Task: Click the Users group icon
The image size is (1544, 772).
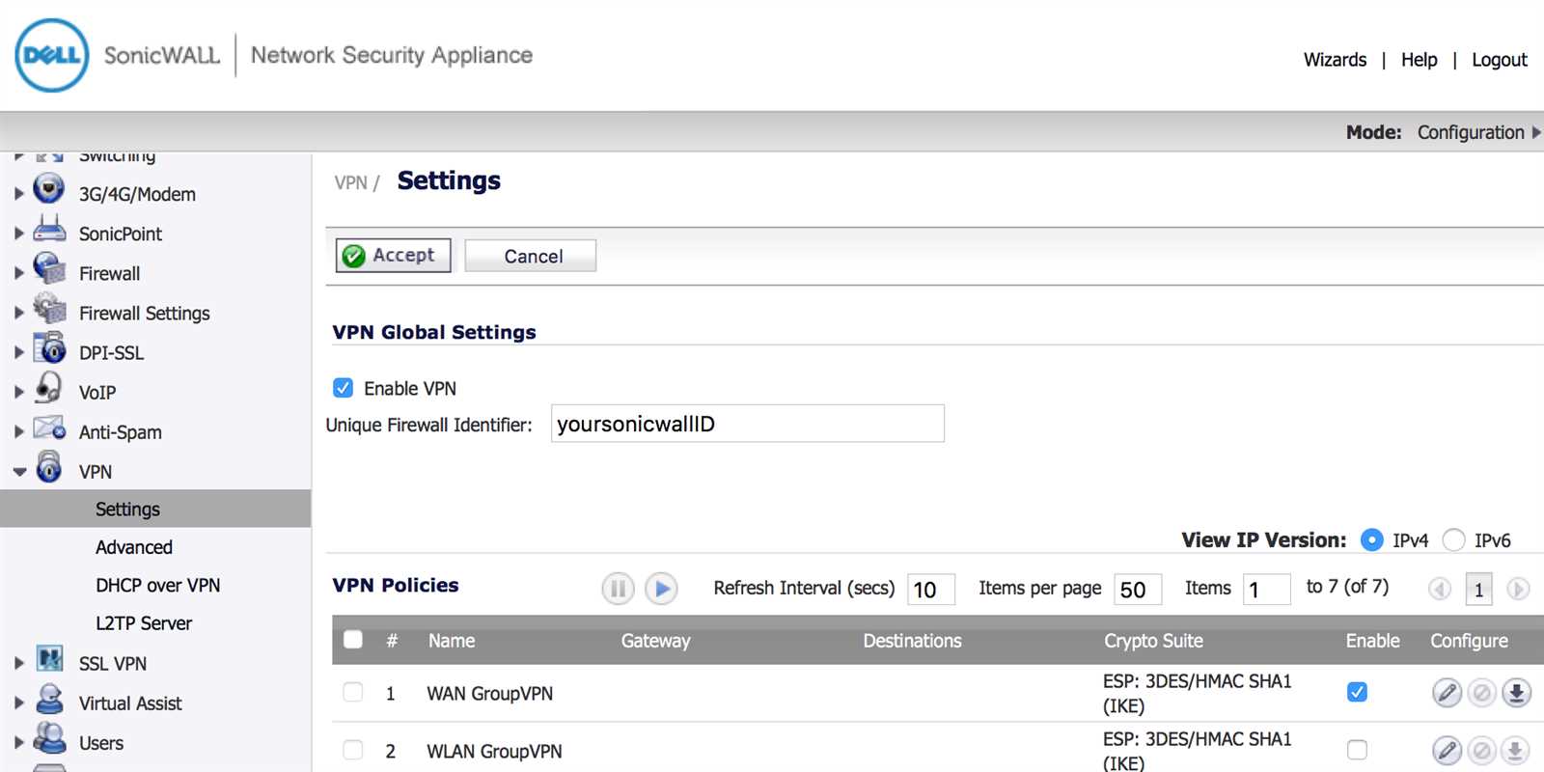Action: point(49,738)
